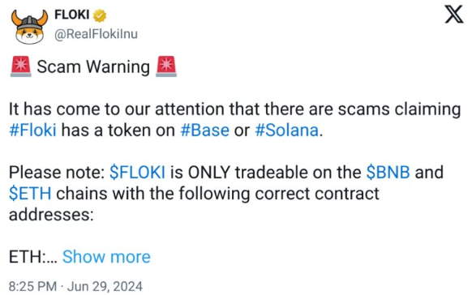Open the FLOKI display name
Screen dimensions: 472x295
pyautogui.click(x=72, y=15)
